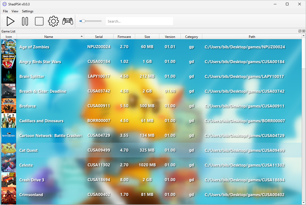The image size is (306, 205).
Task: Select the Cartoon Network Battle Crashers icon
Action: 9,135
